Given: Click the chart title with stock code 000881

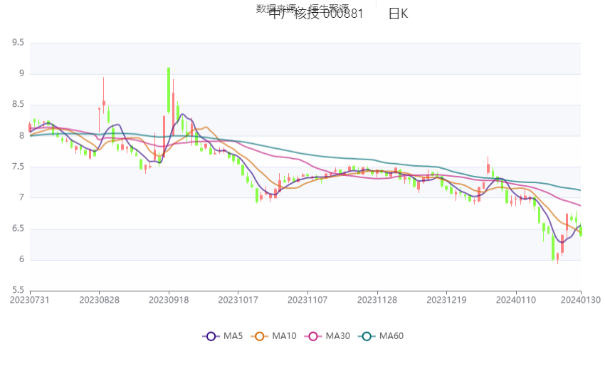Looking at the screenshot, I should [x=316, y=14].
